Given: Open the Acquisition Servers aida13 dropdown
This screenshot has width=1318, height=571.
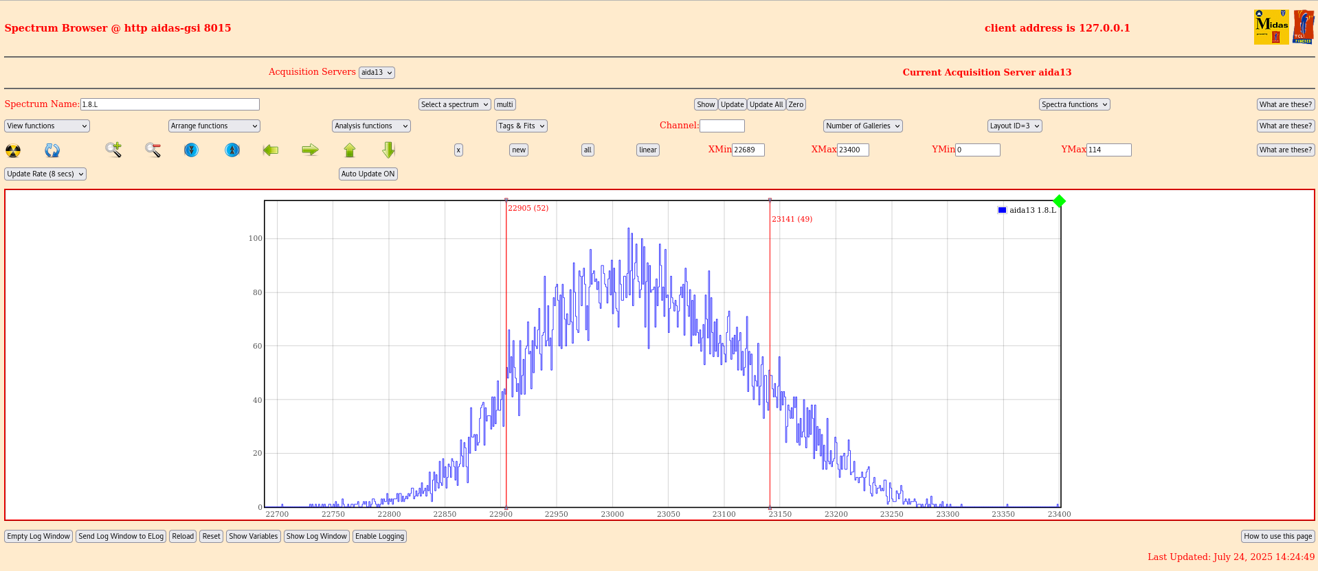Looking at the screenshot, I should point(377,73).
